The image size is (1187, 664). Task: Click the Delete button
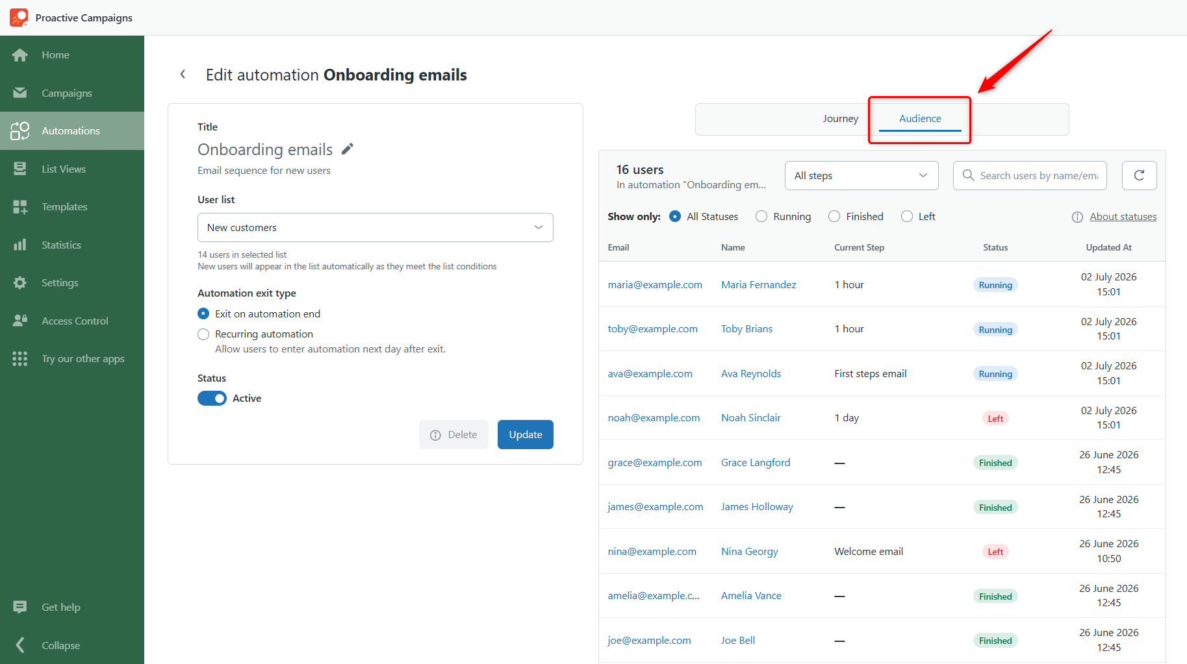point(453,435)
